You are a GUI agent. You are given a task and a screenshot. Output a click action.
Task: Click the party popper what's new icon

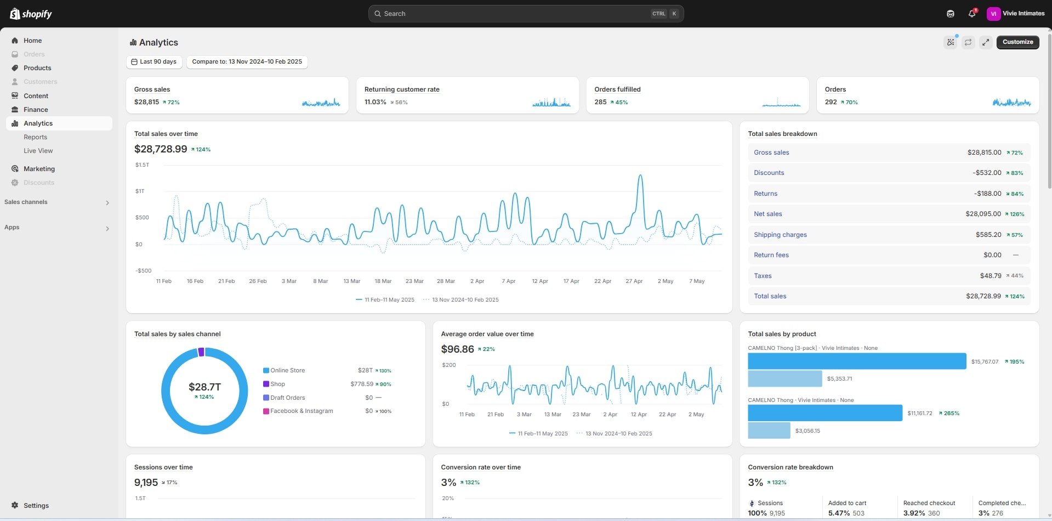pos(951,42)
